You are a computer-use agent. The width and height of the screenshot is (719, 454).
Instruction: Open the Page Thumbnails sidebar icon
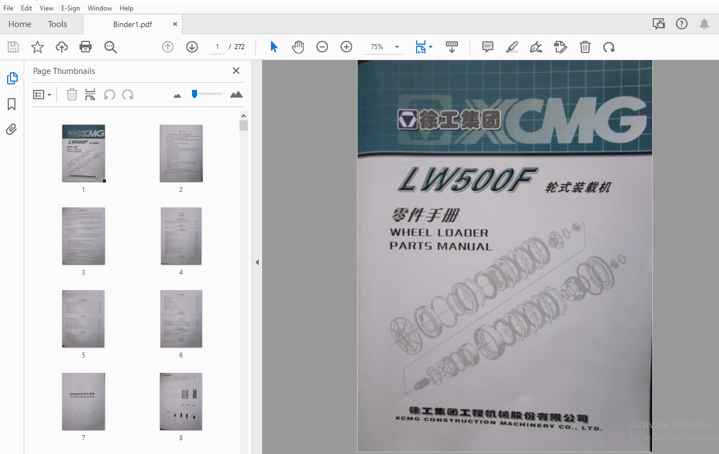point(12,78)
